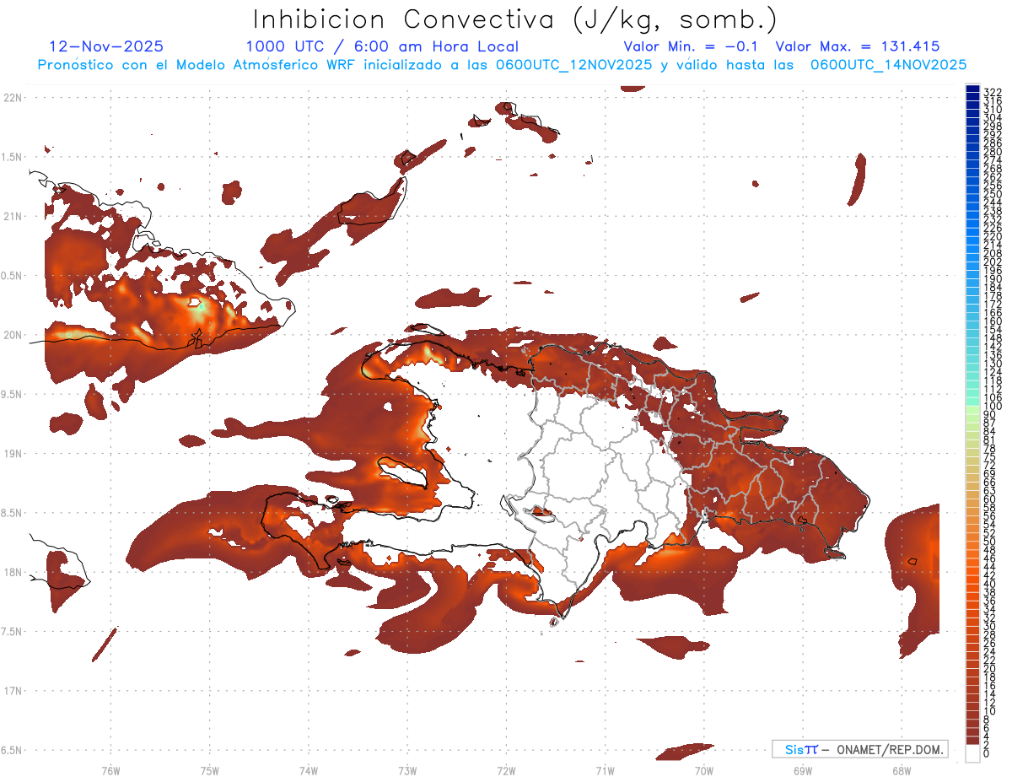1012x782 pixels.
Task: Click the "Pronostico con el Modelo Atmosferico WRF" line
Action: click(x=502, y=65)
